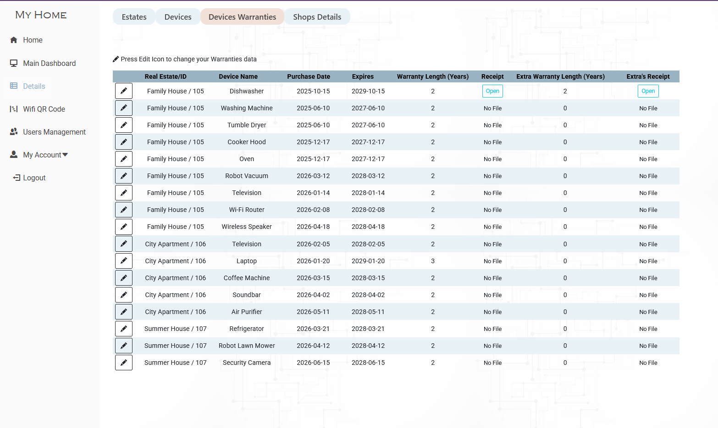
Task: Edit the Family House Television warranty
Action: (124, 193)
